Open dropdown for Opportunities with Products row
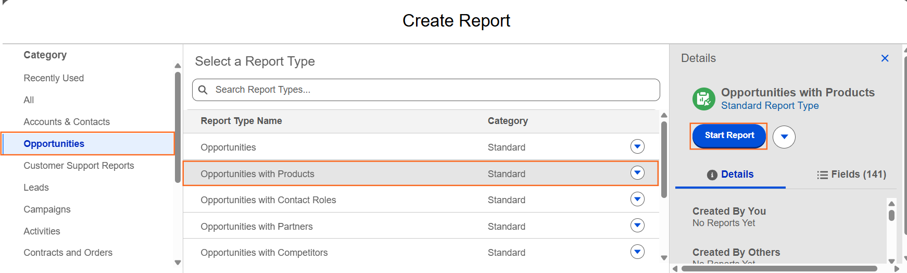The width and height of the screenshot is (907, 273). tap(637, 173)
